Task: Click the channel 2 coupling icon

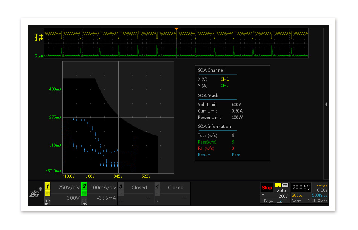Action: 84,193
